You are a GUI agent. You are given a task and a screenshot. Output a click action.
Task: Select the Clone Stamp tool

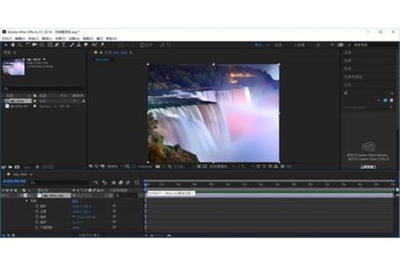(x=79, y=45)
